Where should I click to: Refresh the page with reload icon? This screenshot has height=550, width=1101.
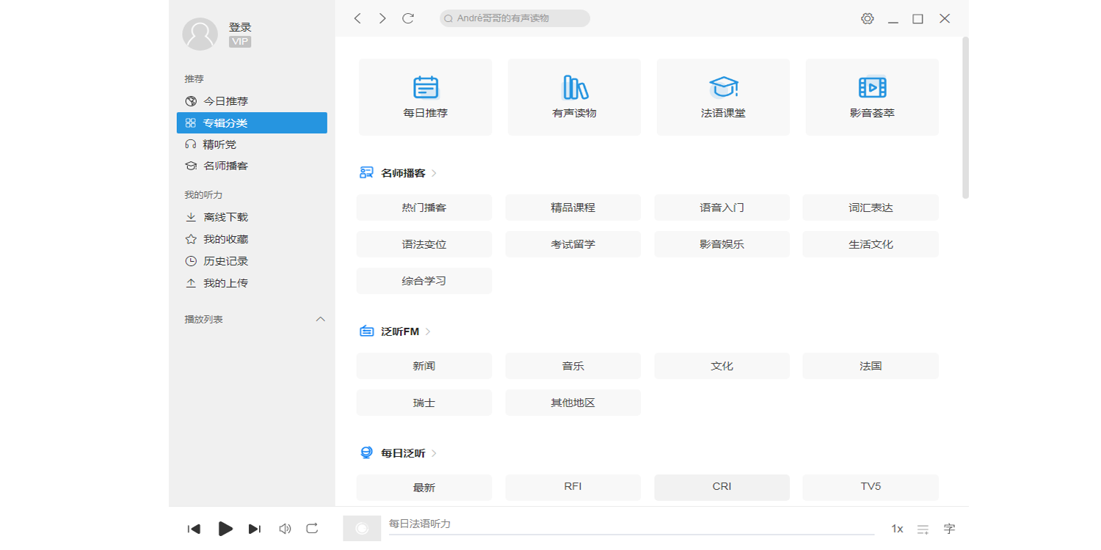408,18
